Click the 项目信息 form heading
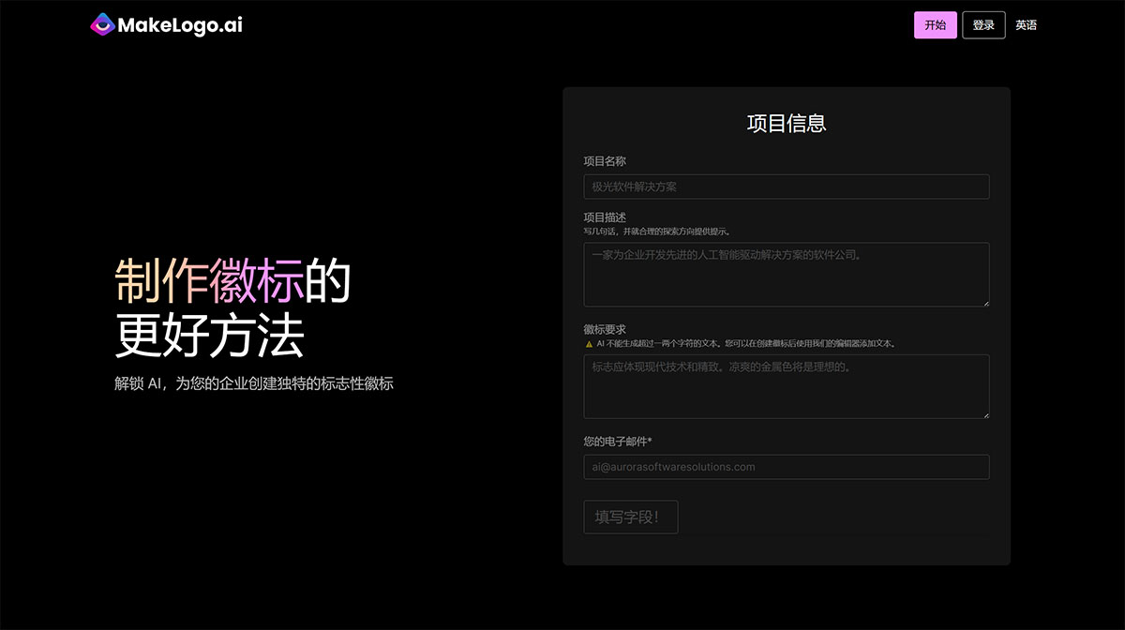Viewport: 1125px width, 630px height. pos(787,123)
